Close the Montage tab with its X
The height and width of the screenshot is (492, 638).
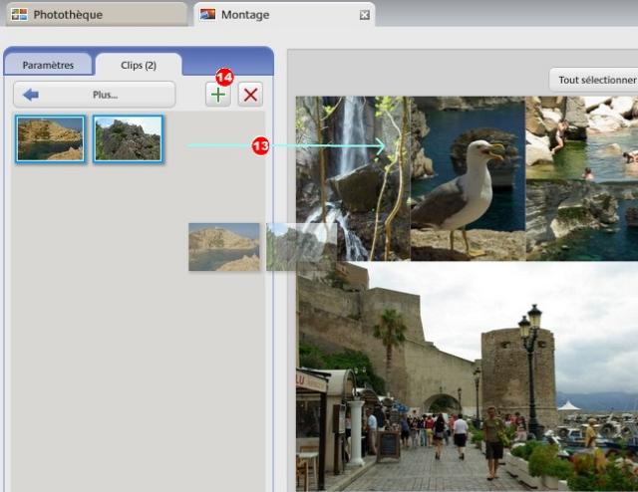click(365, 15)
